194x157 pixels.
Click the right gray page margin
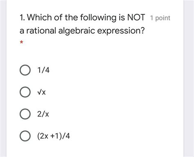(x=189, y=78)
